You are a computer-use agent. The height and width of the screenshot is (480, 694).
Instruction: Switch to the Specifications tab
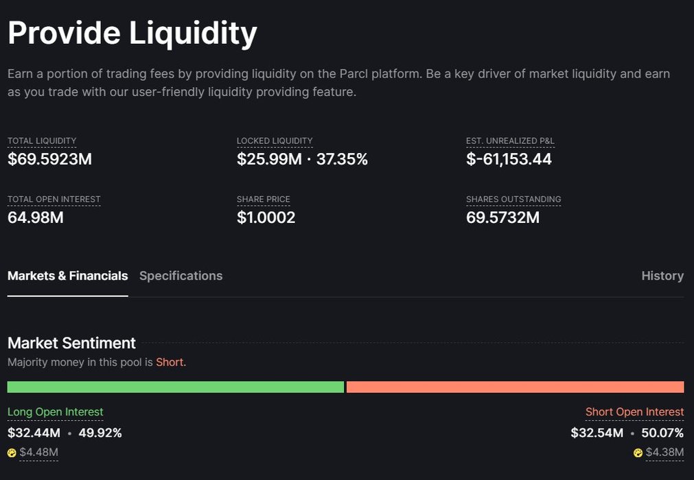point(181,276)
